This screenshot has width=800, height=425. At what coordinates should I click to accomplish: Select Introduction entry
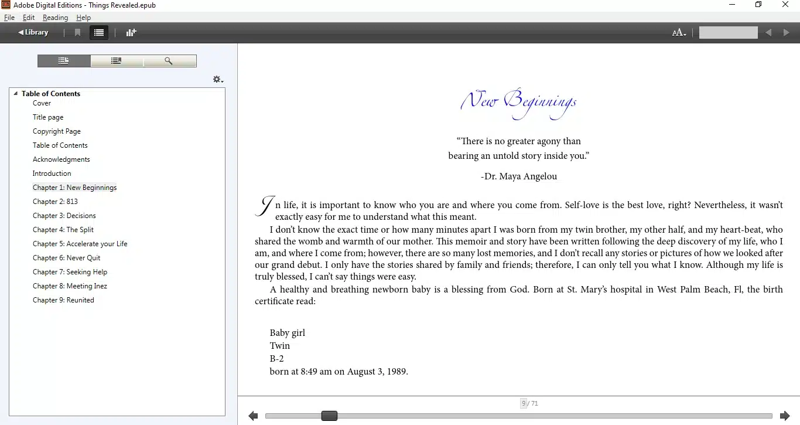pyautogui.click(x=52, y=174)
